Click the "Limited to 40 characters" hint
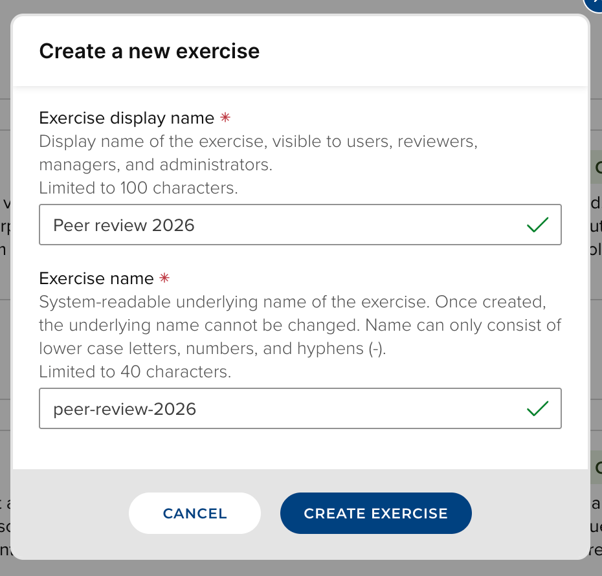The height and width of the screenshot is (576, 602). click(x=135, y=372)
